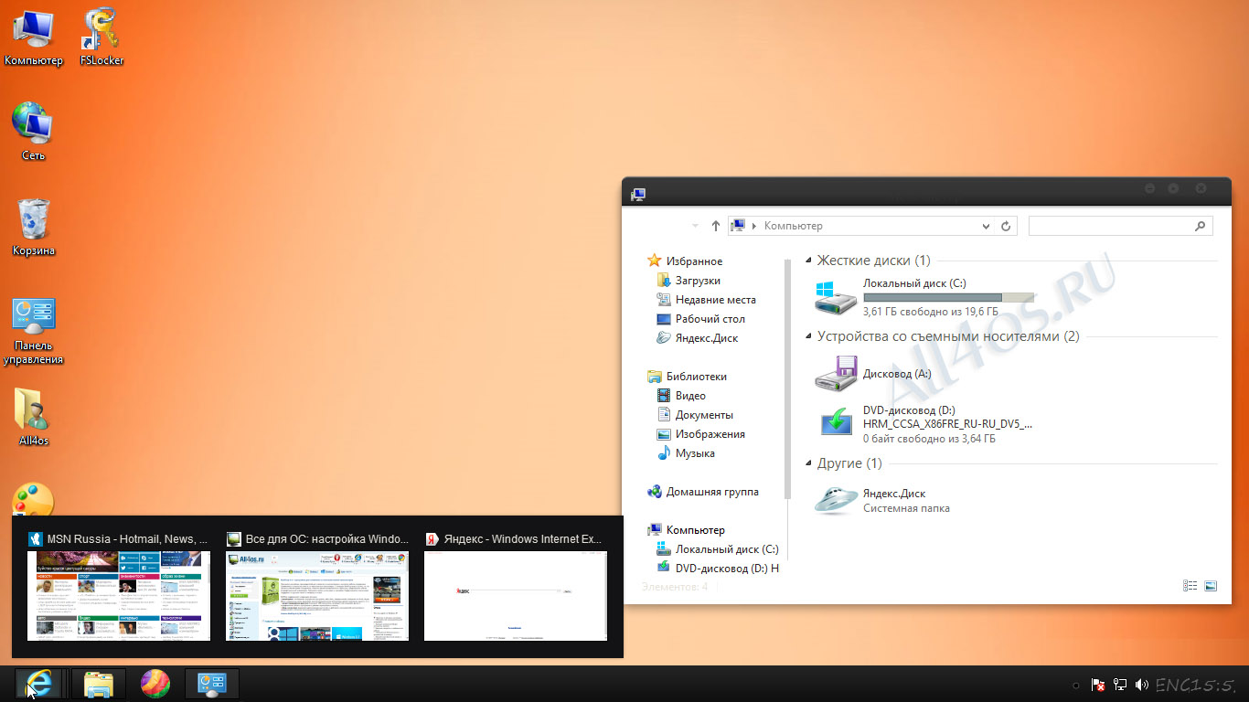
Task: Open DVD-дисковод (D:) in navigation tree
Action: [727, 569]
